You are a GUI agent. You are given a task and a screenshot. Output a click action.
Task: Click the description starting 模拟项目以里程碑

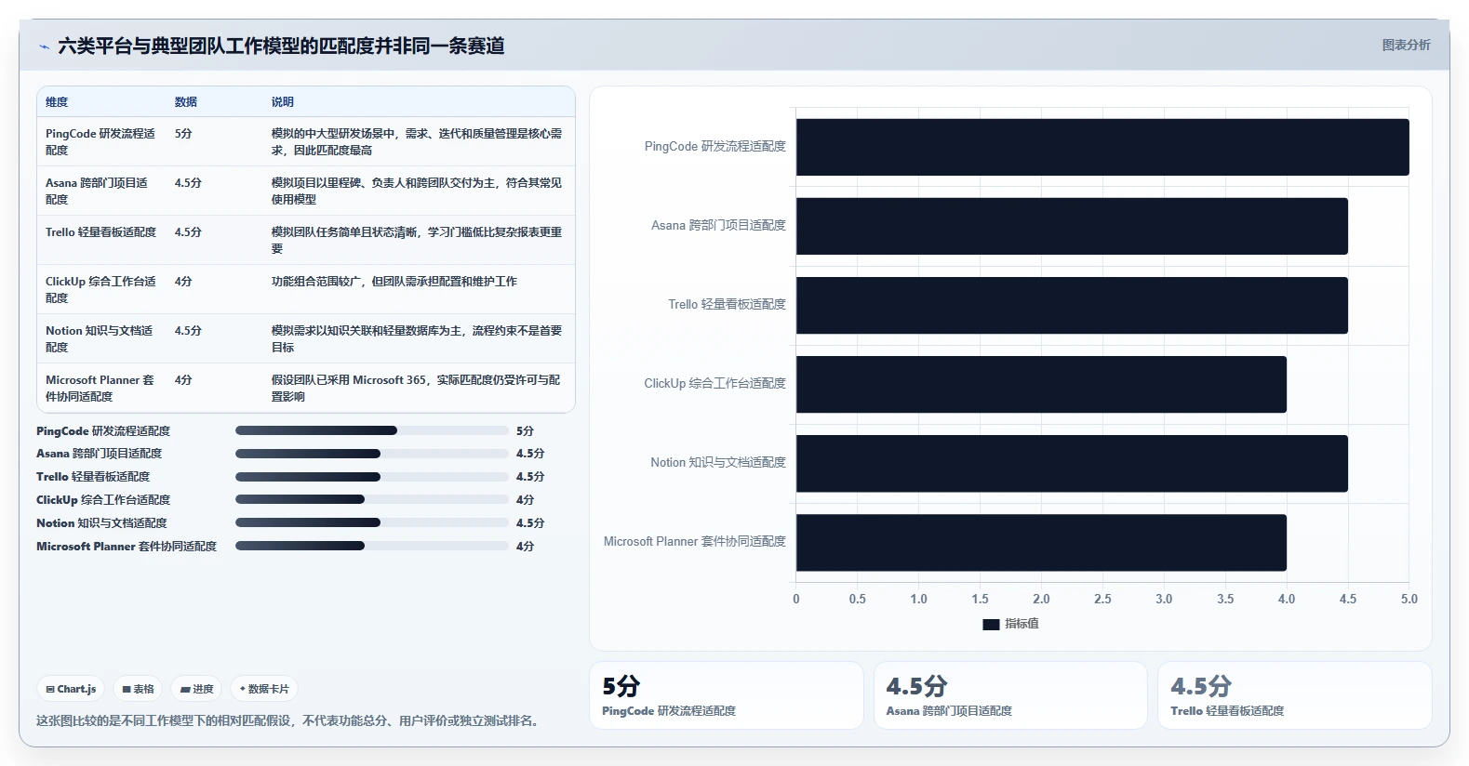[417, 191]
